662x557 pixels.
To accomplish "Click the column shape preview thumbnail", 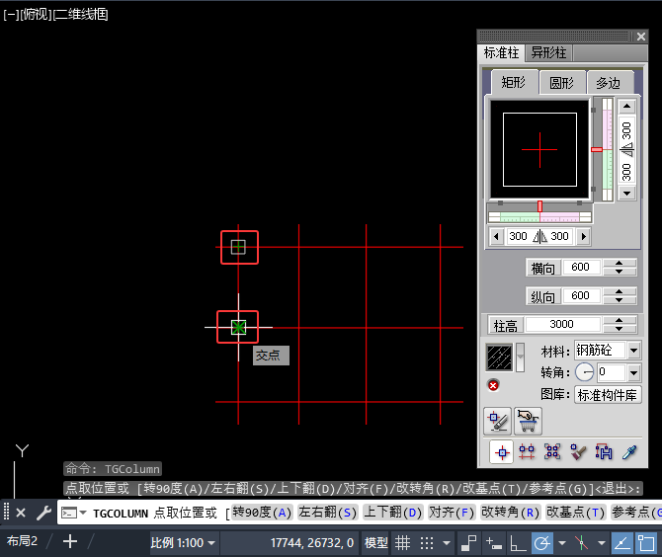I will coord(539,149).
